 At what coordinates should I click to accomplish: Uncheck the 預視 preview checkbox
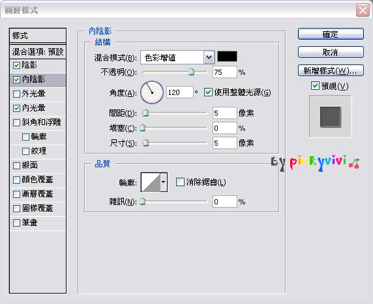tap(315, 85)
